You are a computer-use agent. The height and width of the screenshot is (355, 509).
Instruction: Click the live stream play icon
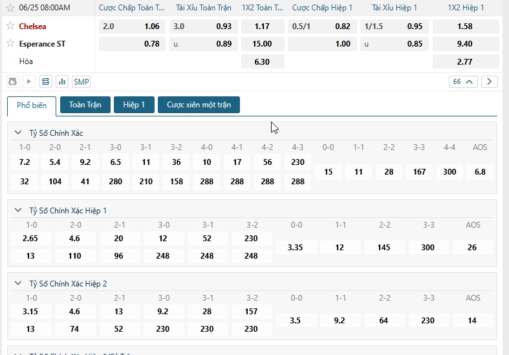(28, 81)
